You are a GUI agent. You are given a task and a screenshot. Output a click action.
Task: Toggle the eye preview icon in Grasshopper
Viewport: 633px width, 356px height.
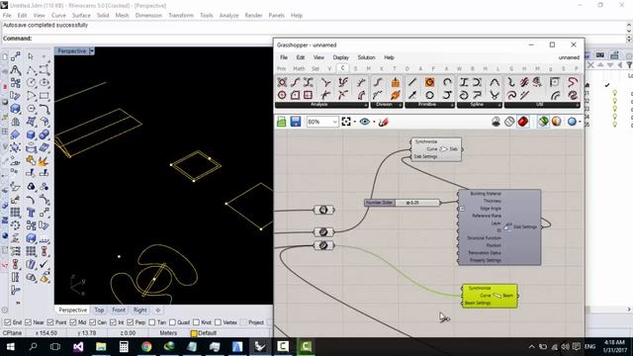click(x=365, y=122)
